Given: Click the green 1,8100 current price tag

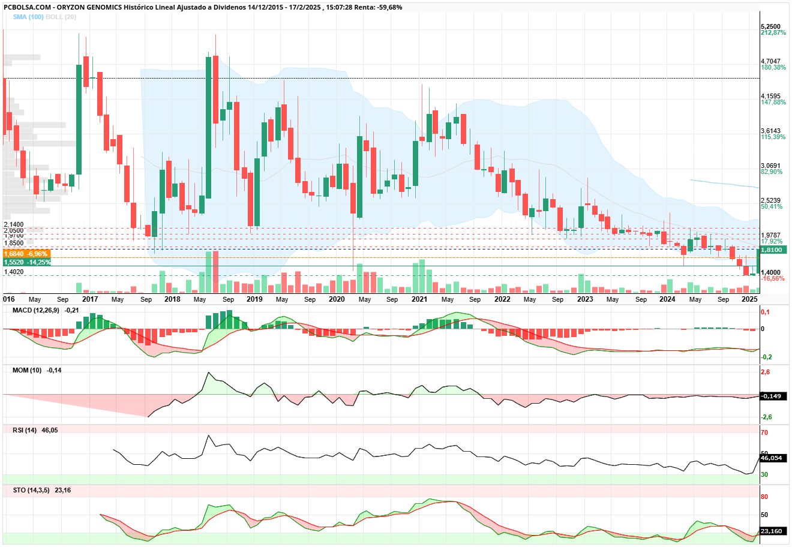Looking at the screenshot, I should pyautogui.click(x=773, y=250).
